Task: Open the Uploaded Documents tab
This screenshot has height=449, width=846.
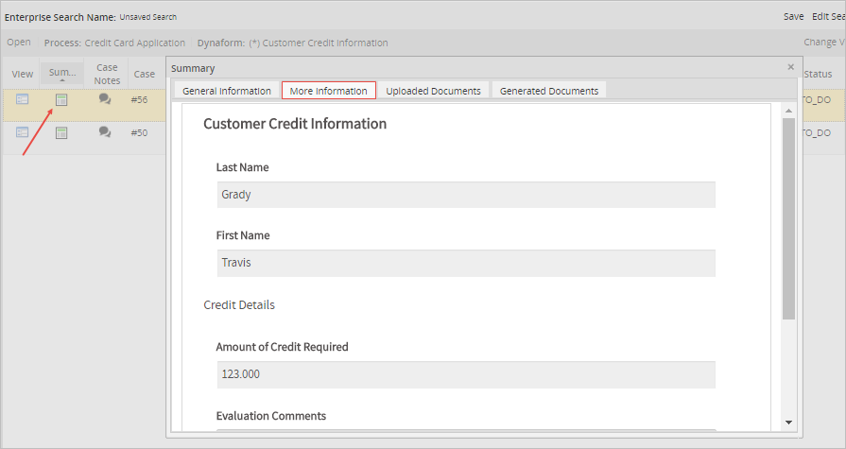Action: tap(433, 91)
